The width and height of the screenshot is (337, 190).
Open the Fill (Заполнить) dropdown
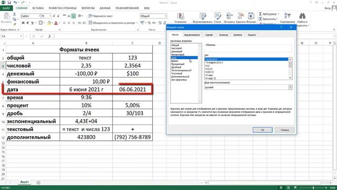[x=277, y=19]
